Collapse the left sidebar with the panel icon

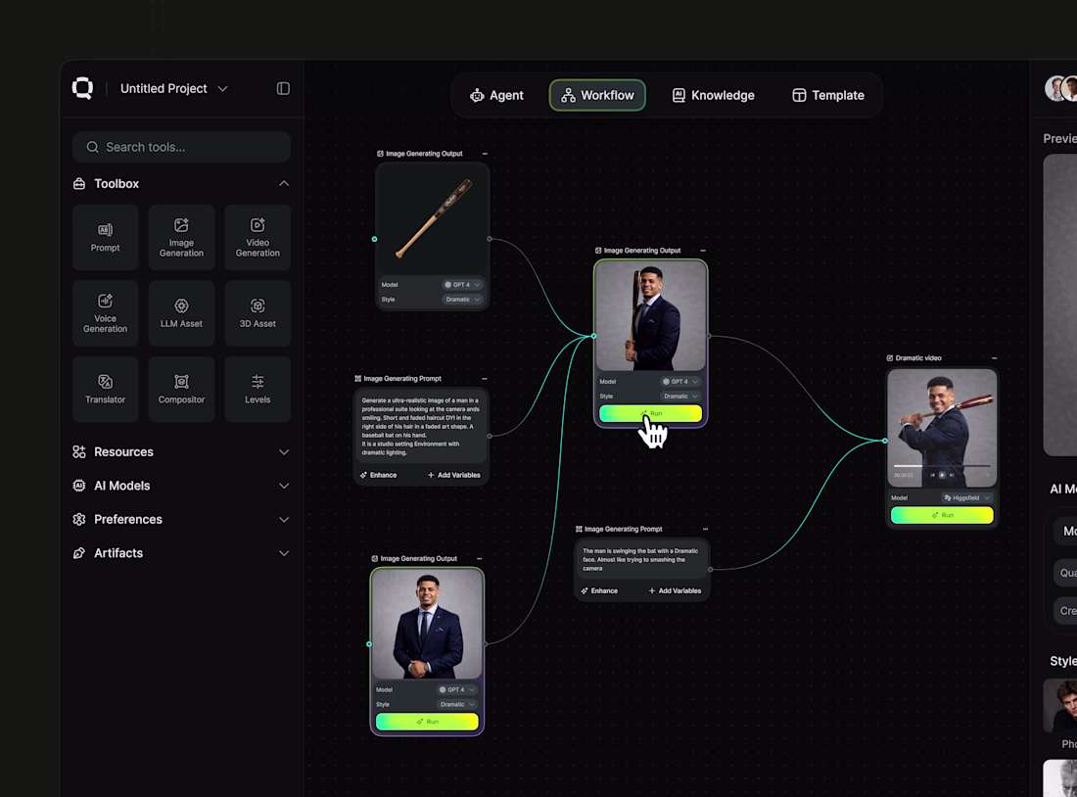click(x=283, y=89)
